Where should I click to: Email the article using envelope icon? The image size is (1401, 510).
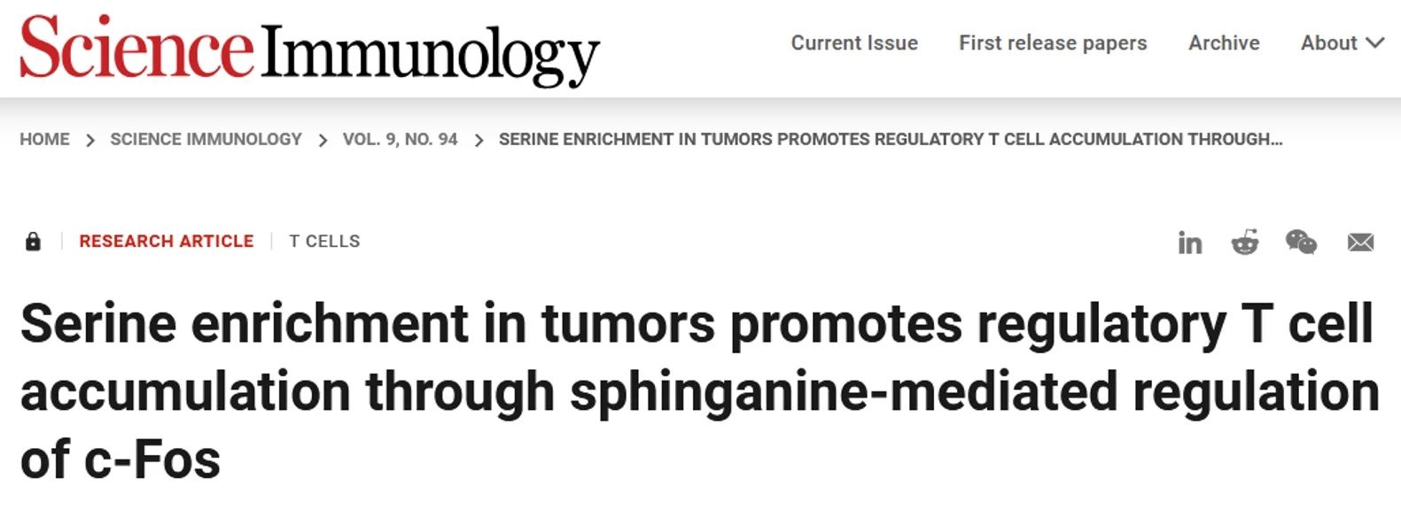point(1360,243)
